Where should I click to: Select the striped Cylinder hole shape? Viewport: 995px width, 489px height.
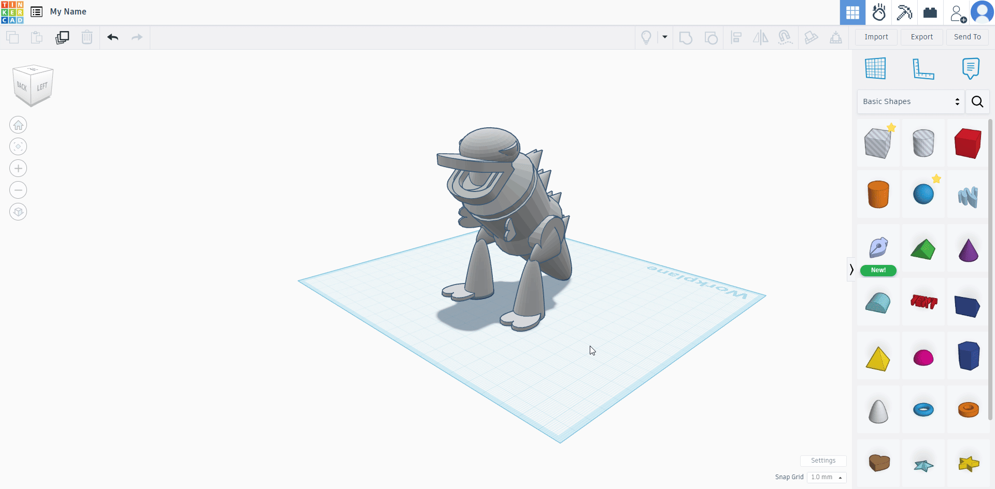[923, 143]
